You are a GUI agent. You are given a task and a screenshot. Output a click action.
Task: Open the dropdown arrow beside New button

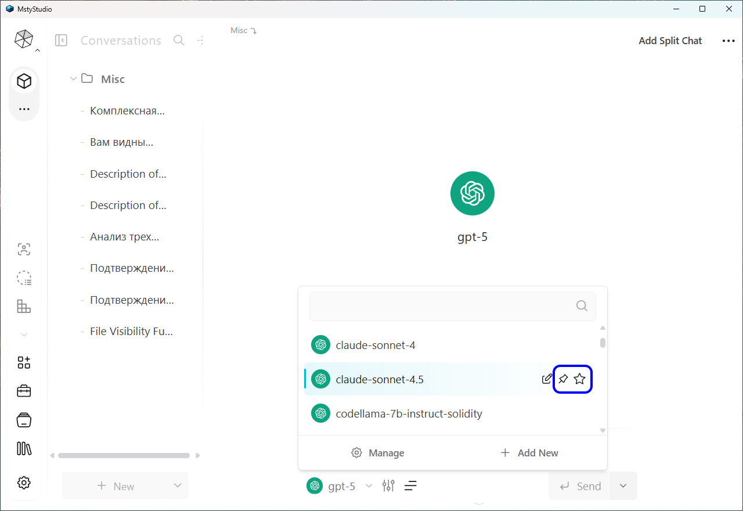(178, 486)
